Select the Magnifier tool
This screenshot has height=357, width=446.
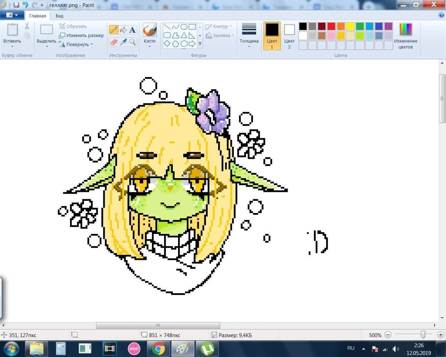[132, 42]
